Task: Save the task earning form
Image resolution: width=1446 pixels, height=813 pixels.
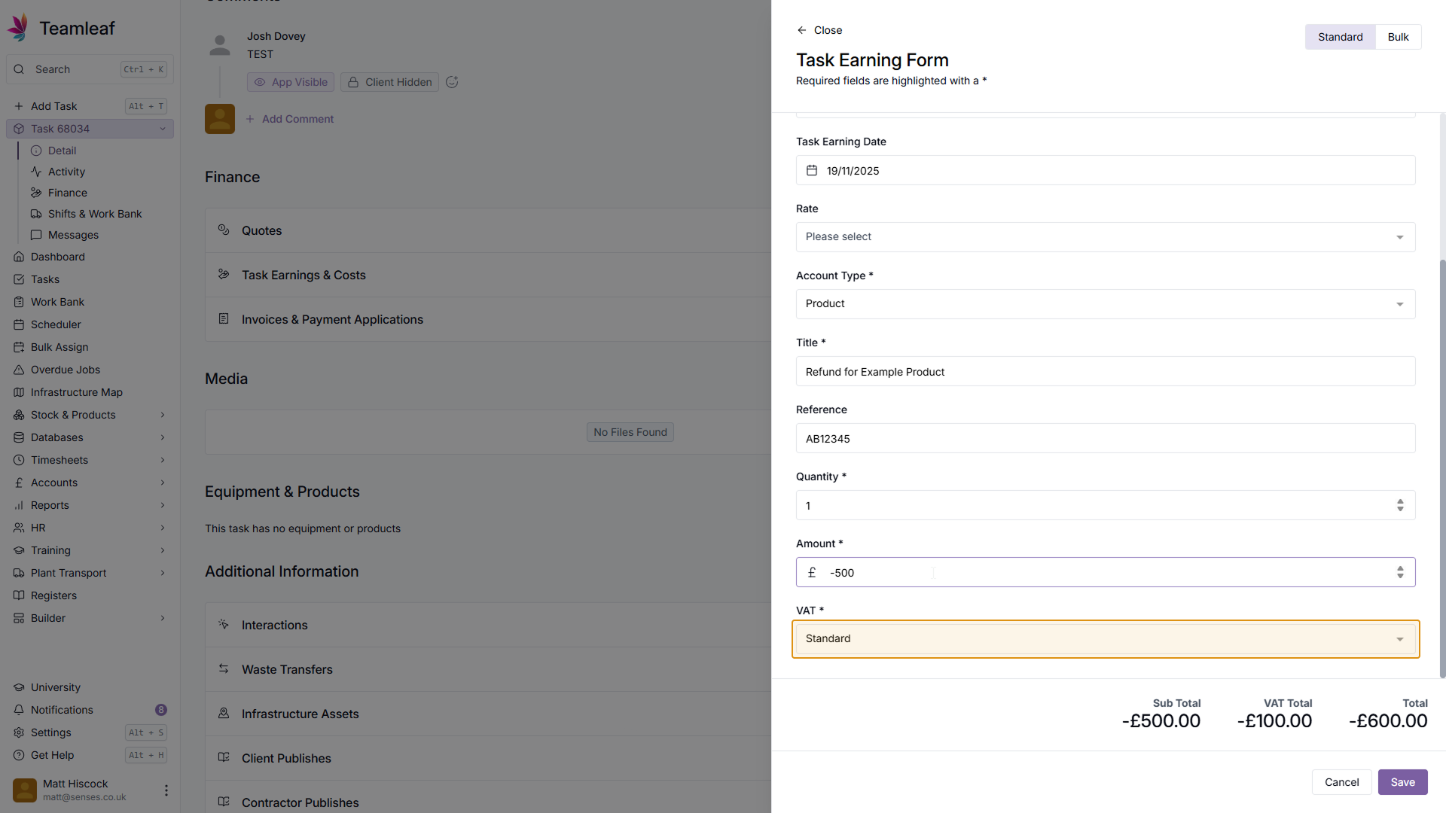Action: [x=1402, y=782]
